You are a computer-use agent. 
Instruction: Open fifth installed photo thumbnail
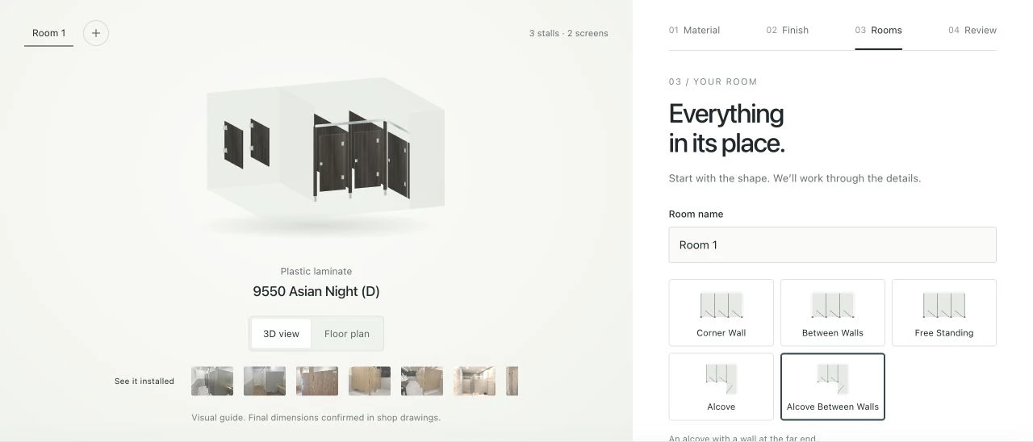(x=422, y=381)
